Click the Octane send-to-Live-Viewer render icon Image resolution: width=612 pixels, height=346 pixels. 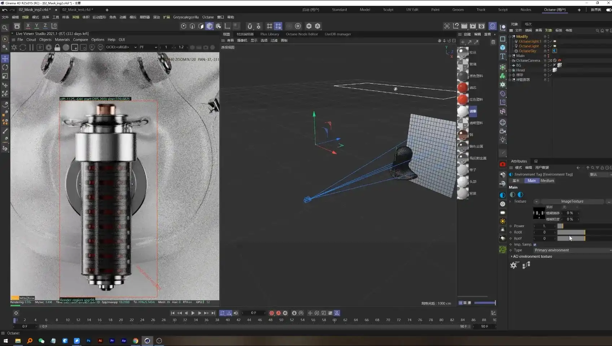pos(14,48)
